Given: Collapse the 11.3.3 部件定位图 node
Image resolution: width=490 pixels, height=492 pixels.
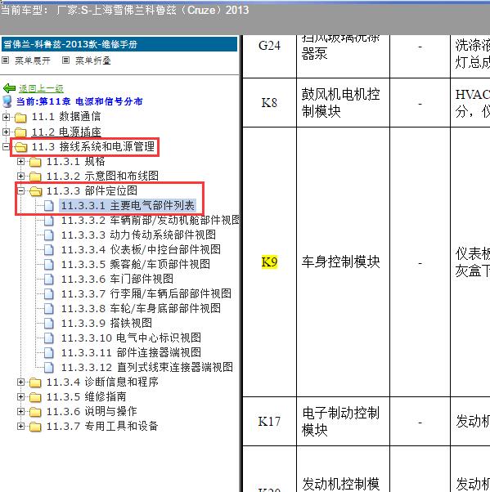Looking at the screenshot, I should pos(20,190).
